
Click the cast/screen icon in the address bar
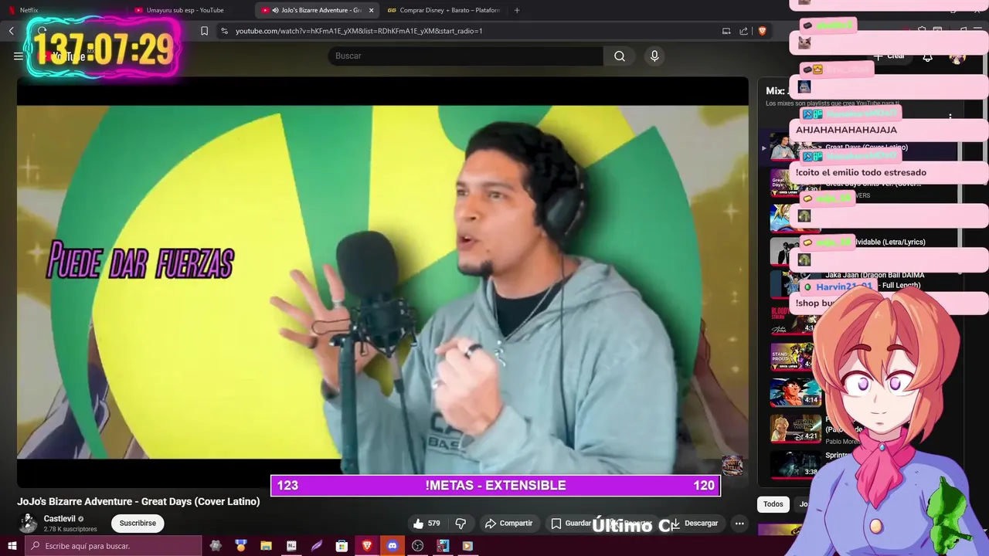tap(726, 31)
